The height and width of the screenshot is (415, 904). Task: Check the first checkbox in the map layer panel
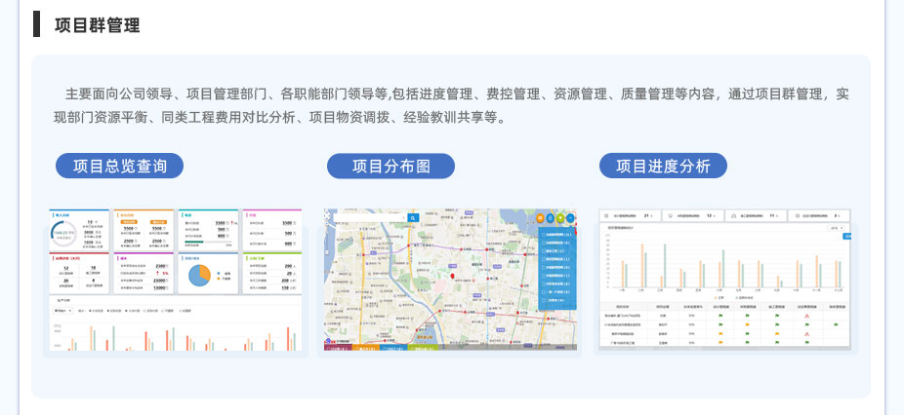[543, 235]
